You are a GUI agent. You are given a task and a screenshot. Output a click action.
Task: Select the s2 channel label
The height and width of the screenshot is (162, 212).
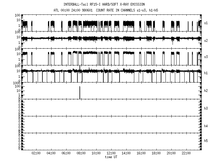[206, 40]
